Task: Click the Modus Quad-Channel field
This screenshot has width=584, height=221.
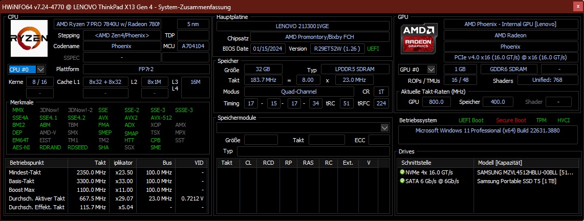Action: (x=299, y=92)
